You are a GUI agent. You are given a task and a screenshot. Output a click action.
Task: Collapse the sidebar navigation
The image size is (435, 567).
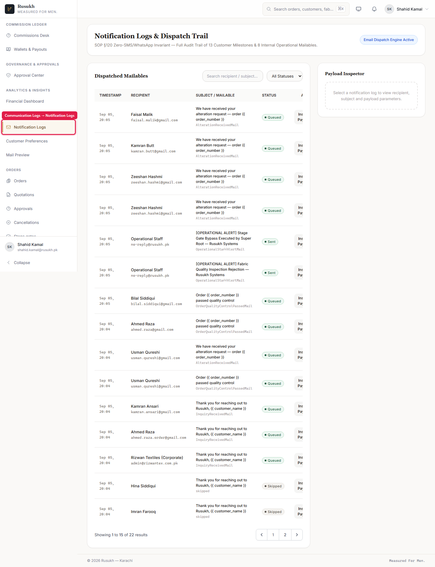tap(22, 263)
